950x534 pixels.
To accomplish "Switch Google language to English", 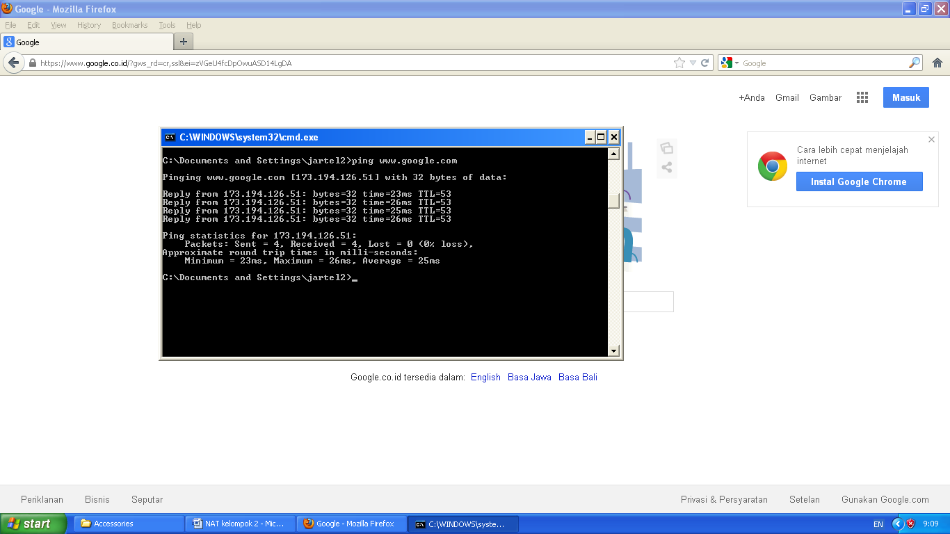I will (x=485, y=377).
